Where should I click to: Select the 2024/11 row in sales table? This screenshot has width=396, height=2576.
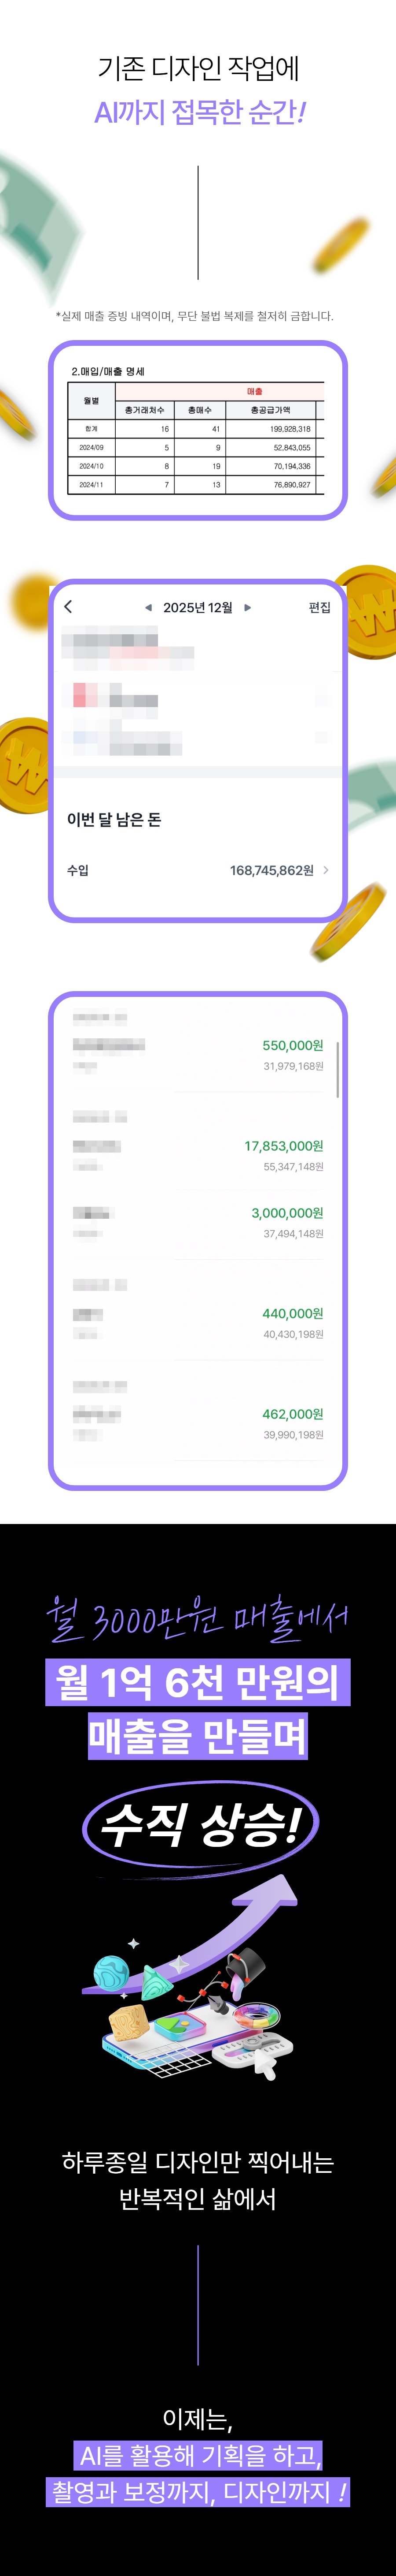tap(194, 484)
